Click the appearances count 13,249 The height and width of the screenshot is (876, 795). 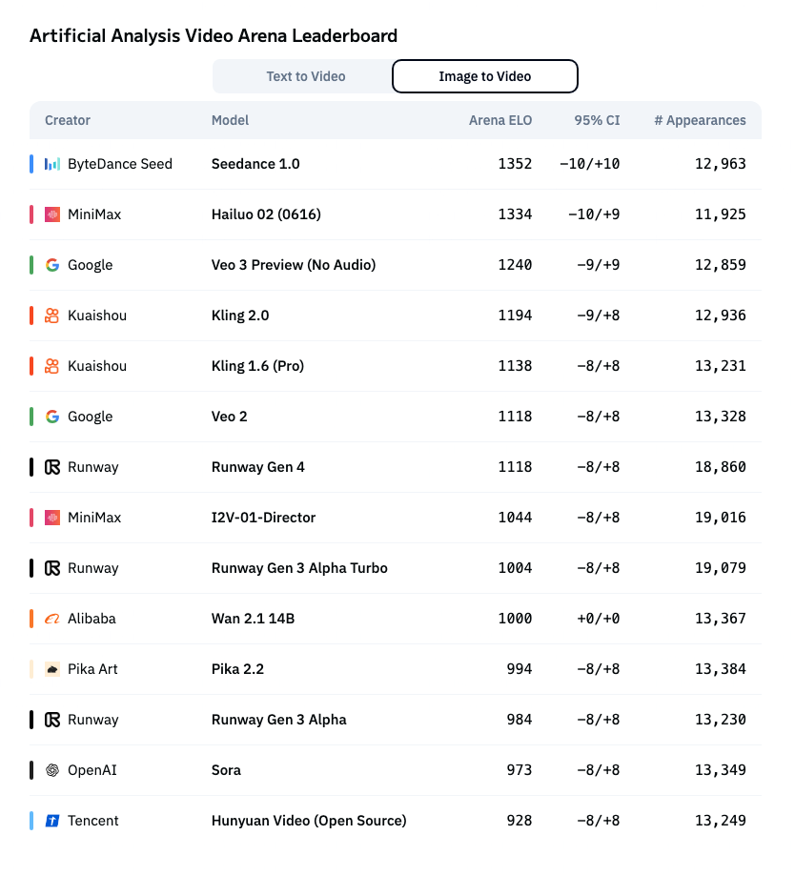720,821
